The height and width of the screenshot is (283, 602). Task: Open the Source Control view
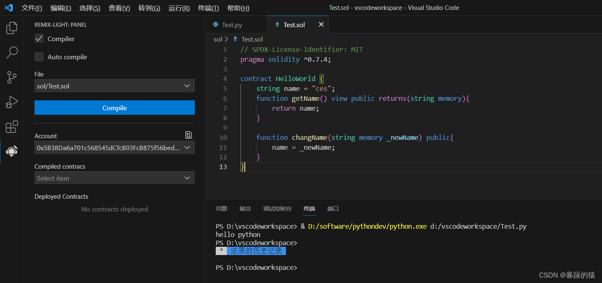[12, 77]
